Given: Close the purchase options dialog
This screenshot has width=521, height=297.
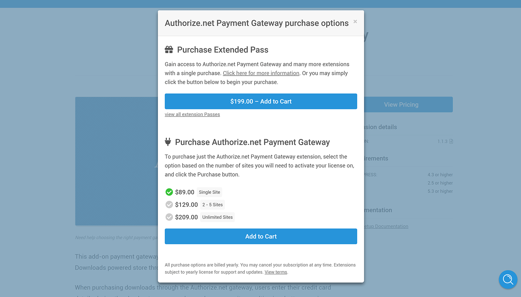Looking at the screenshot, I should (x=355, y=21).
